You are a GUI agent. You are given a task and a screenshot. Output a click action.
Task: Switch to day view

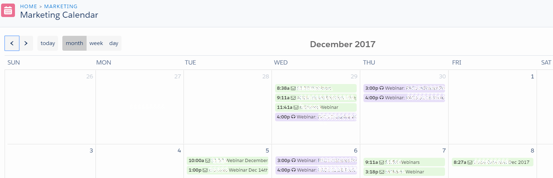tap(114, 43)
